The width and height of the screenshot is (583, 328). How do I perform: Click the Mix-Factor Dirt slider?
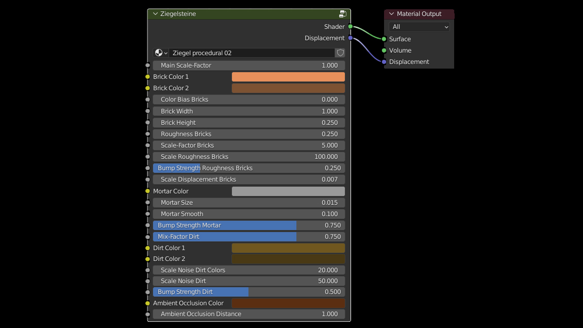249,237
